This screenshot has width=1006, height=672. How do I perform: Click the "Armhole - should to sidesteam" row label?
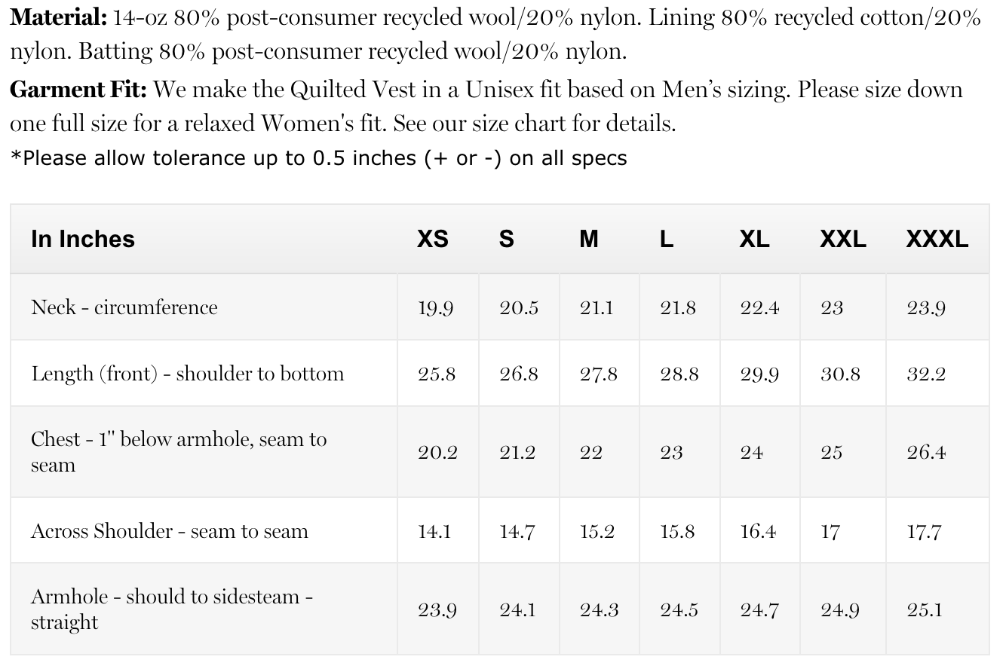click(x=172, y=609)
